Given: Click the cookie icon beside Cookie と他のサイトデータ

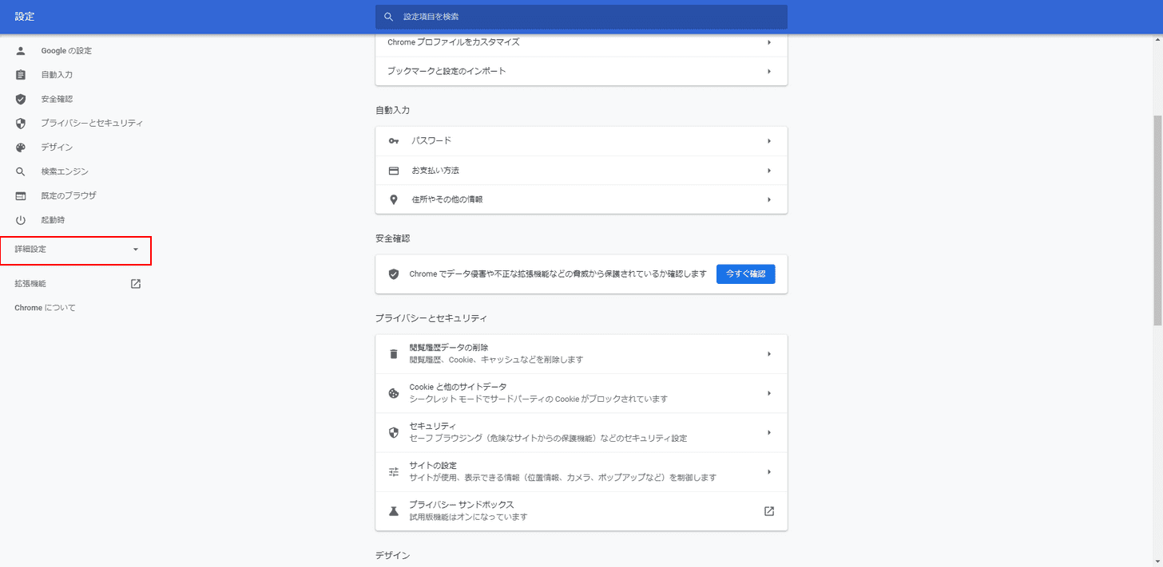Looking at the screenshot, I should [x=394, y=393].
